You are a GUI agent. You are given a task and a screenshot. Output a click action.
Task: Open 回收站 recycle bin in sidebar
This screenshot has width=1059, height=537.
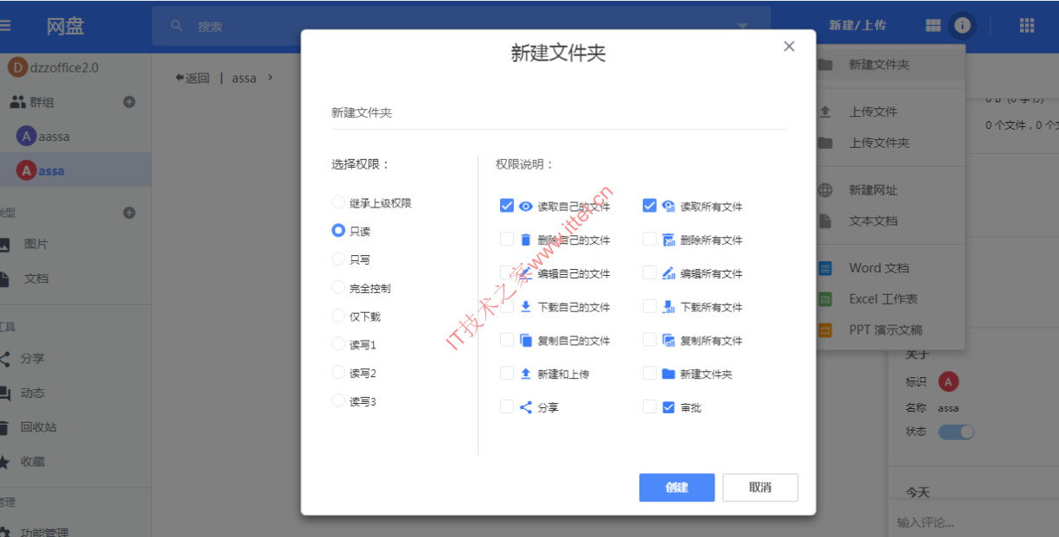click(x=39, y=427)
